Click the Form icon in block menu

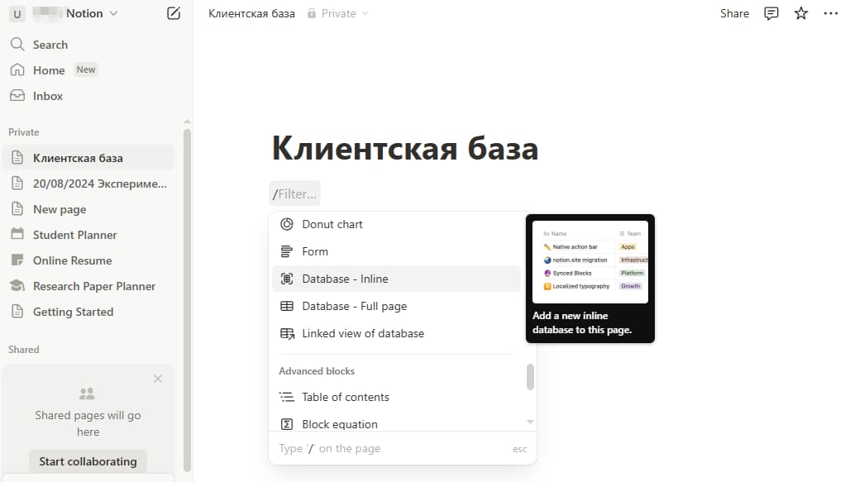[x=287, y=251]
